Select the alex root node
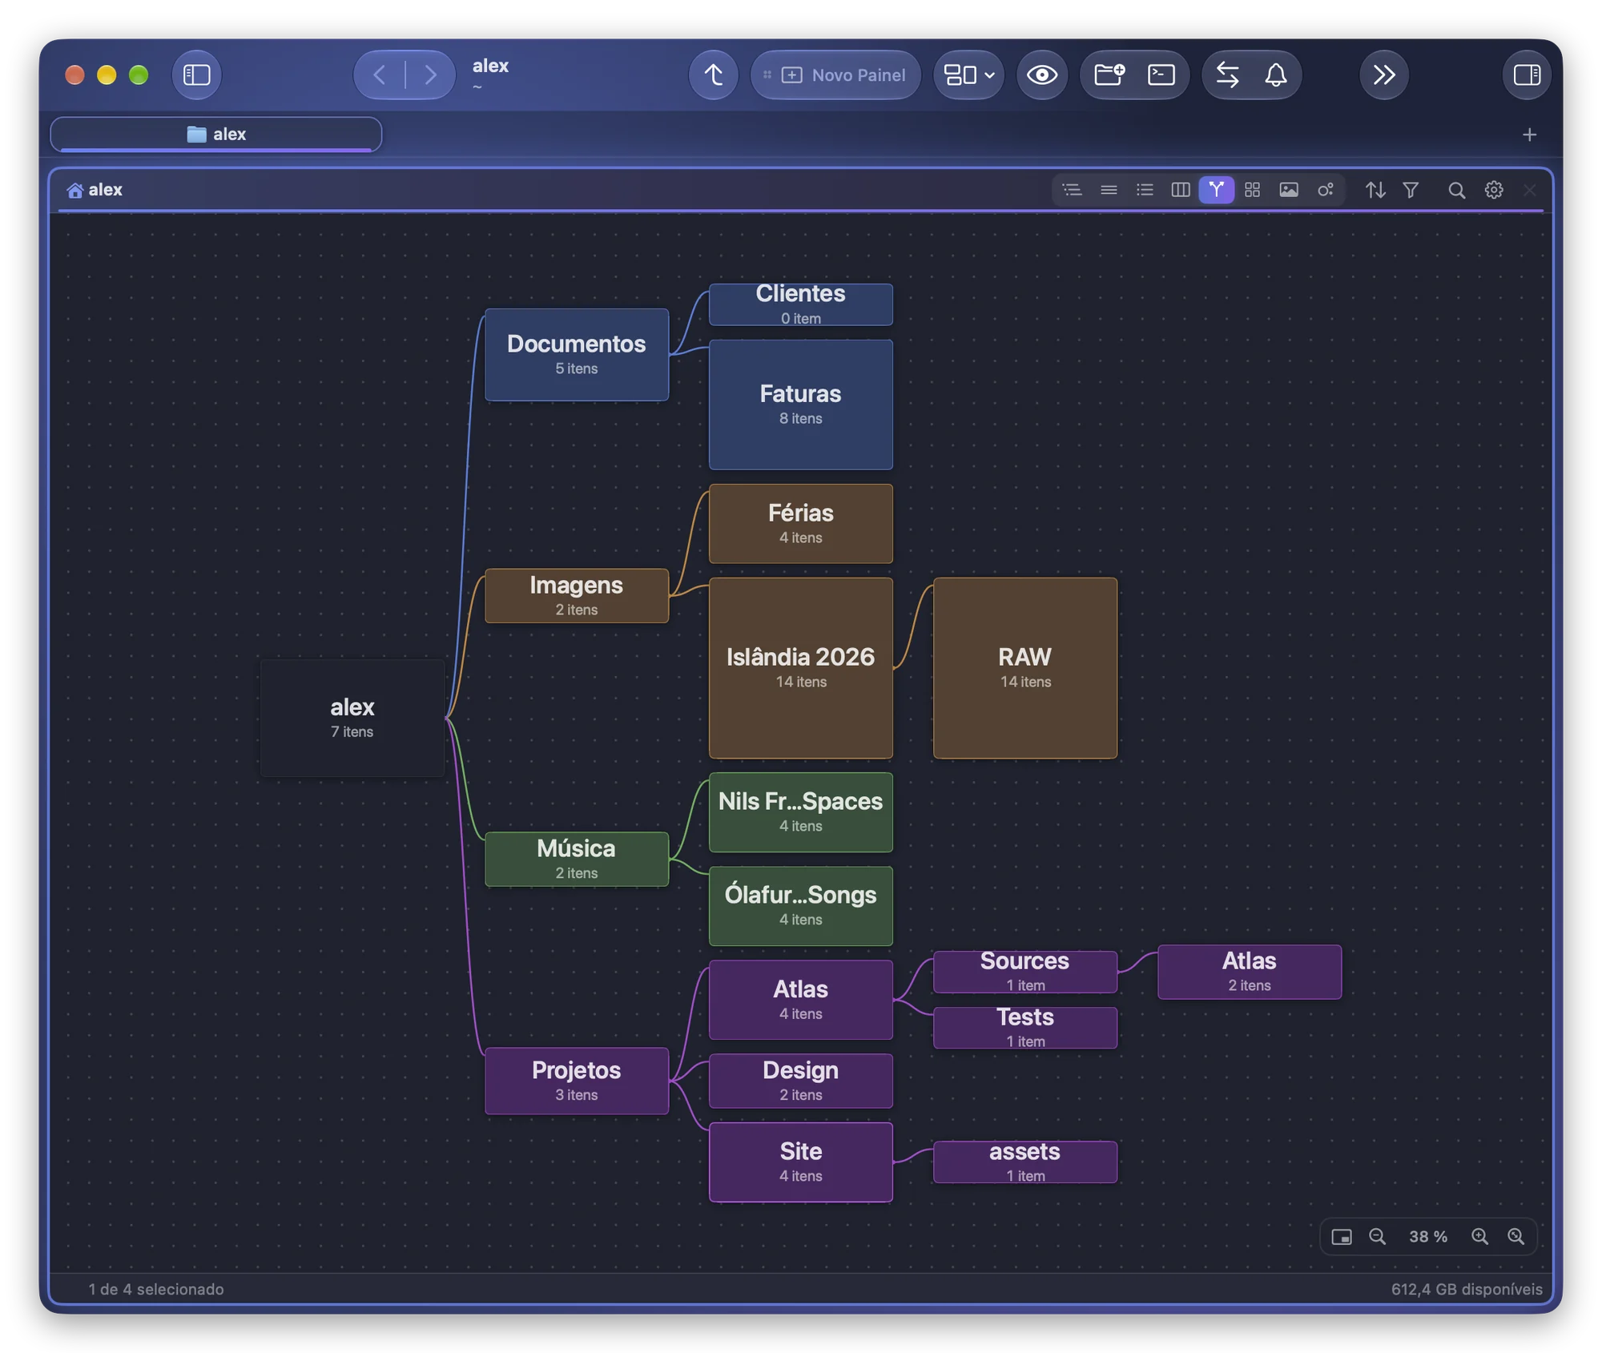Image resolution: width=1602 pixels, height=1353 pixels. [x=352, y=718]
